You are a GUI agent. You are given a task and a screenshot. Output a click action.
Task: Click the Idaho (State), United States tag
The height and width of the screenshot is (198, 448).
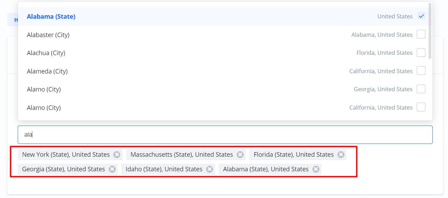point(164,169)
